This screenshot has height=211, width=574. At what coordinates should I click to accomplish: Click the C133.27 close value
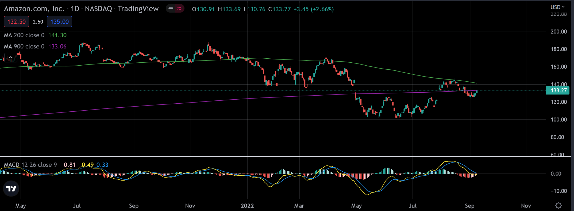[x=279, y=9]
